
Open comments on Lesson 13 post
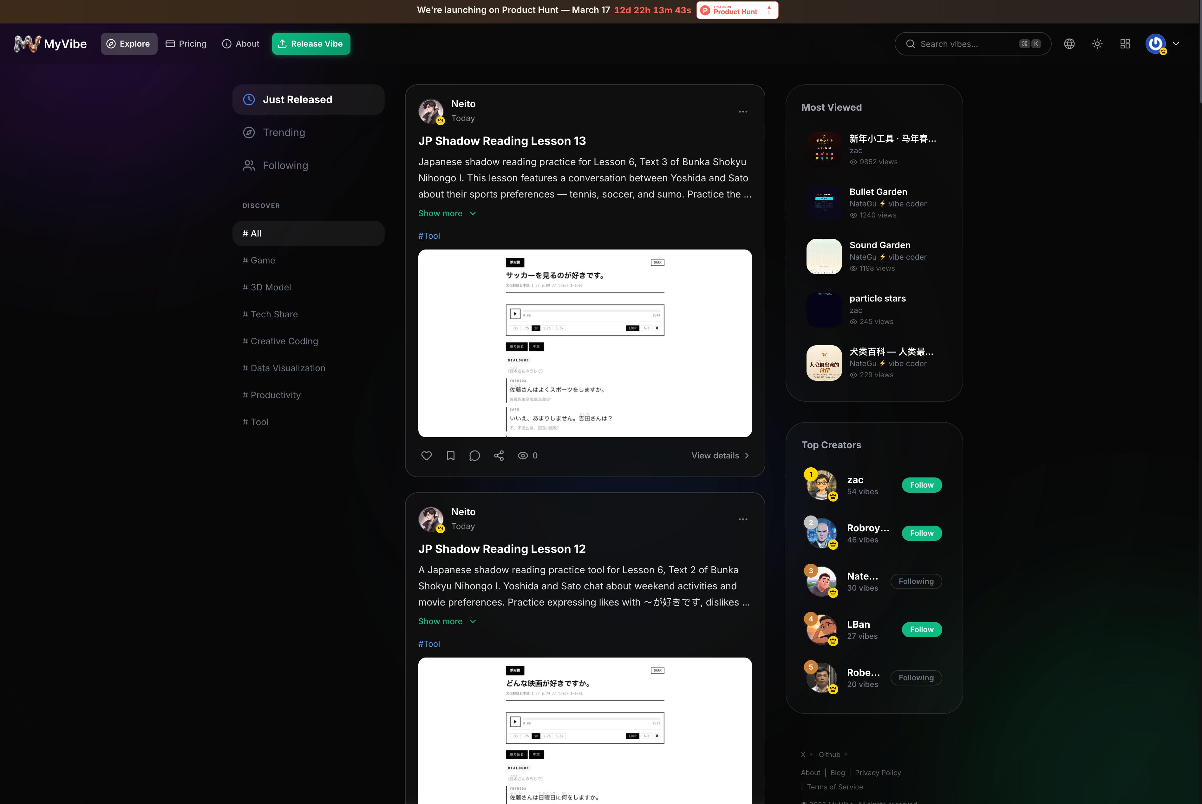(x=474, y=455)
